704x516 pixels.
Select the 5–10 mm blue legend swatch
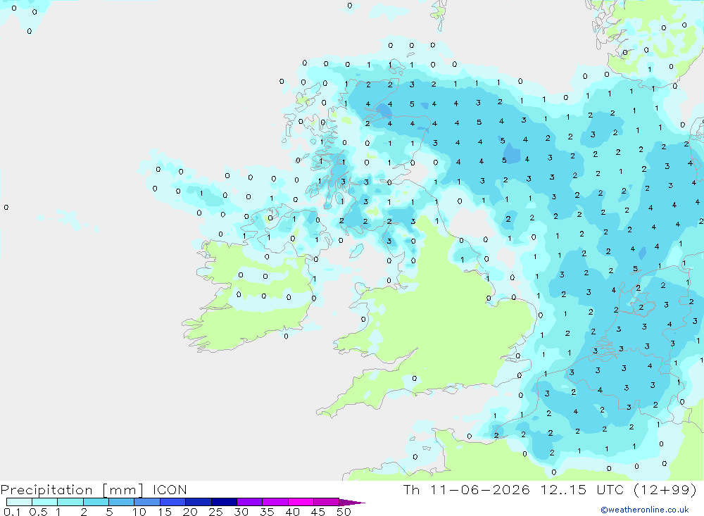coord(122,502)
